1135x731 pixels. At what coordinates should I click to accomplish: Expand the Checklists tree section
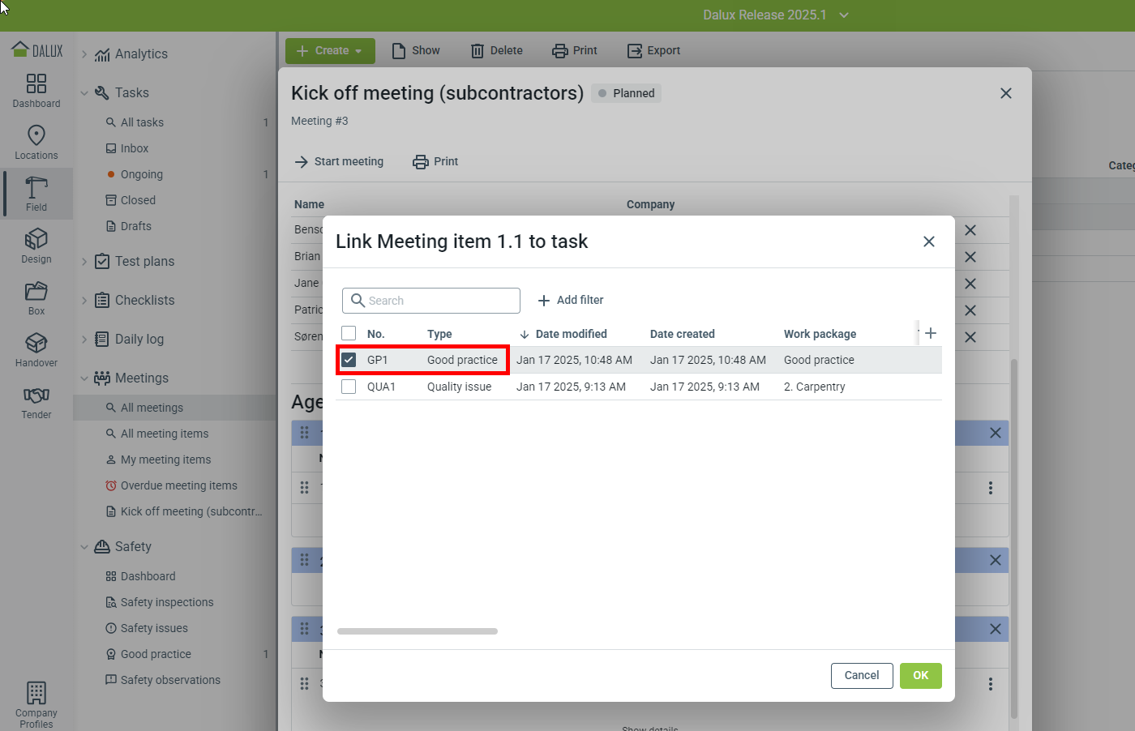(84, 301)
